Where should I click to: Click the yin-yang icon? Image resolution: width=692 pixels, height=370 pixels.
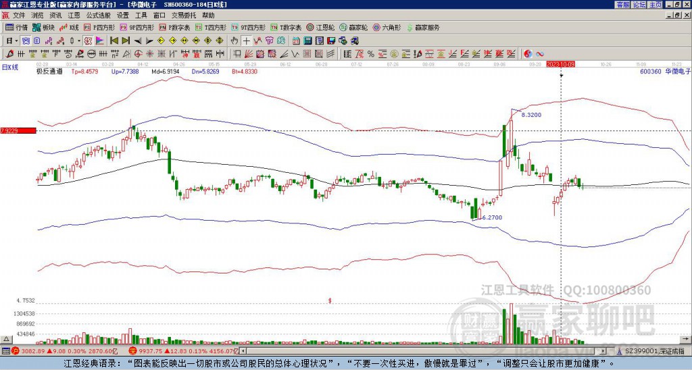click(x=528, y=54)
